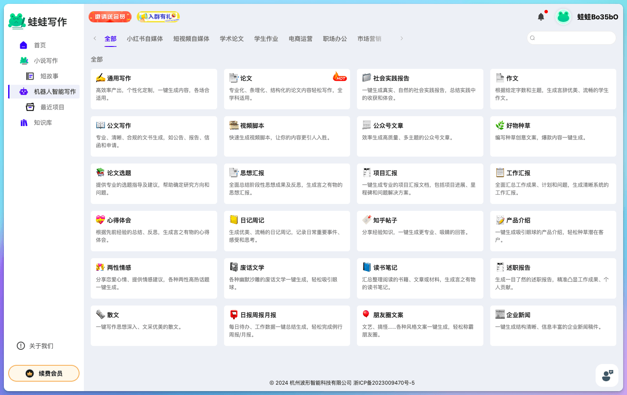Switch to the 市场营销 tab

click(x=369, y=39)
